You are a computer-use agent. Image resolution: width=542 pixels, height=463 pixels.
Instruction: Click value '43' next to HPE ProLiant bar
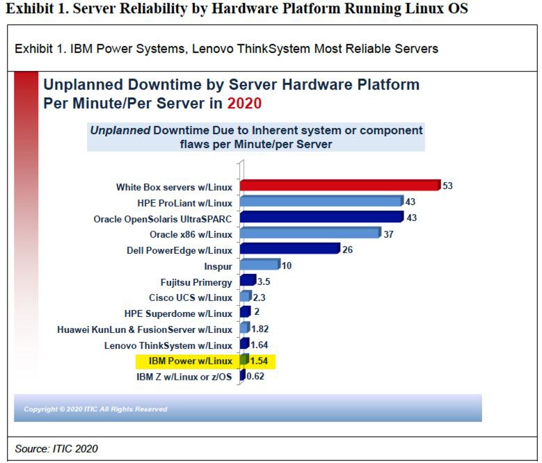pyautogui.click(x=411, y=202)
